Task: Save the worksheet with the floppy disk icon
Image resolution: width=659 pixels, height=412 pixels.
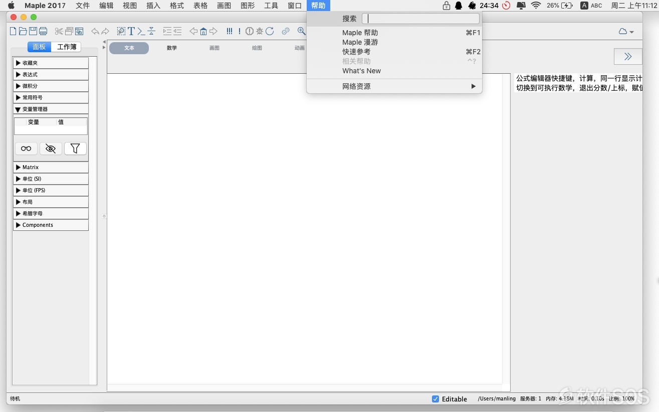Action: (x=33, y=31)
